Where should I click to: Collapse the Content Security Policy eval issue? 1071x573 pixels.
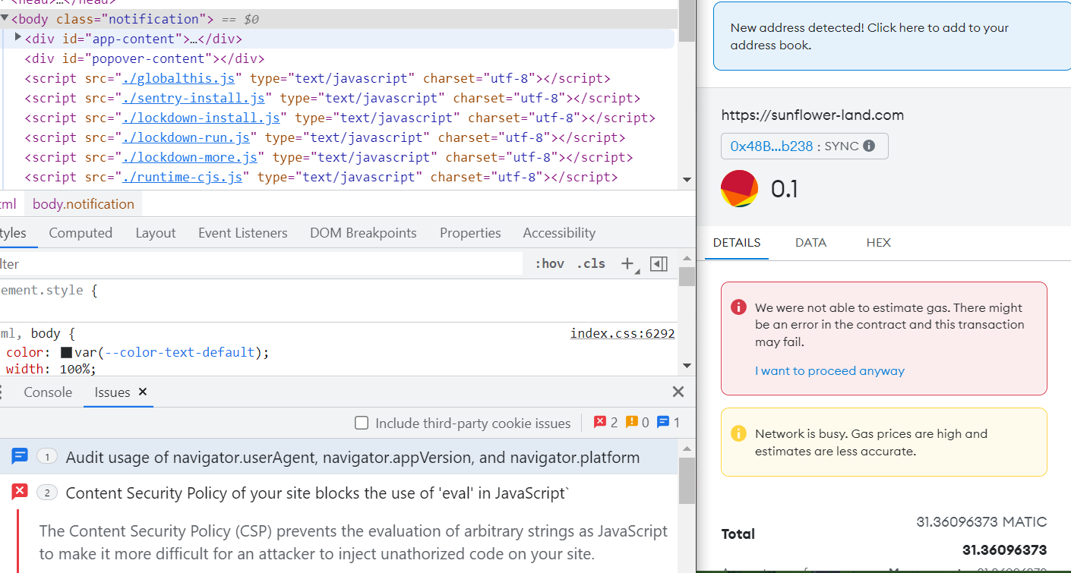[337, 493]
